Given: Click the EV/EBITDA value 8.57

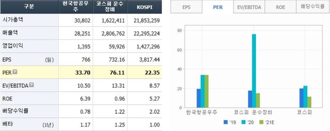Looking at the screenshot, I should [155, 85].
